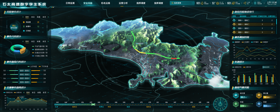Image resolution: width=280 pixels, height=112 pixels.
Task: Click the 路段1-路段2 label button
Action: pos(24,71)
